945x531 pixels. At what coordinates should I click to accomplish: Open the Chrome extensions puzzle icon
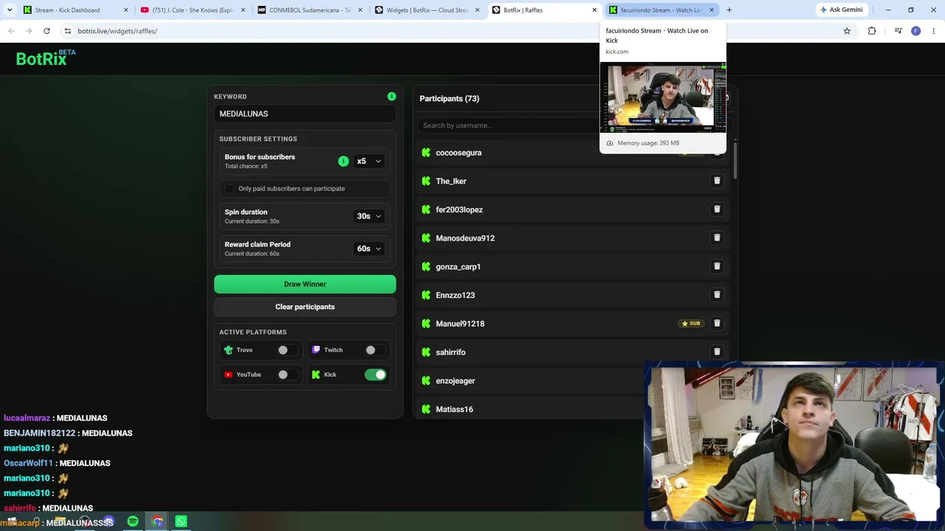click(x=872, y=31)
